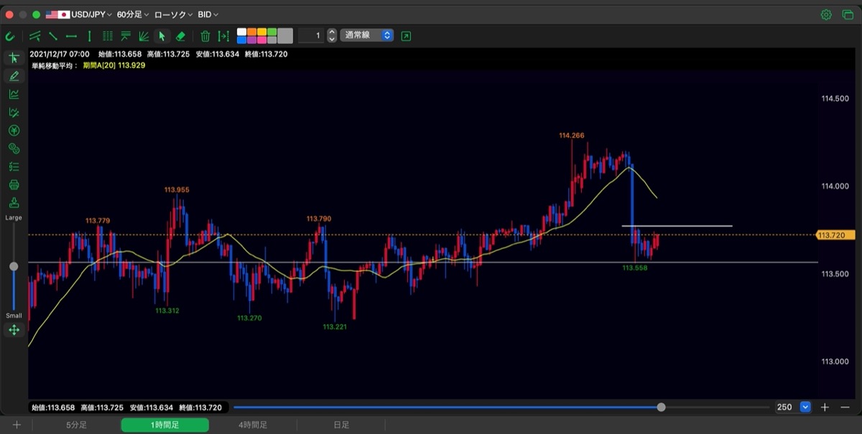The height and width of the screenshot is (434, 862).
Task: Click the coins icon in sidebar
Action: tap(14, 148)
